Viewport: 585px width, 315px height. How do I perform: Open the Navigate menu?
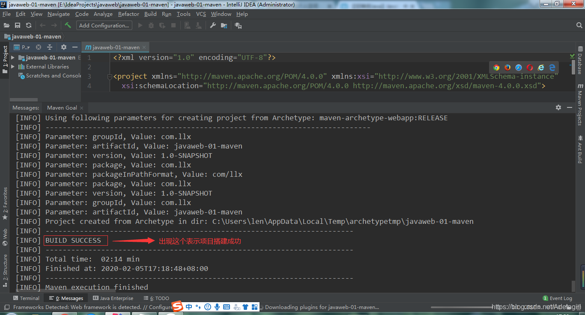tap(59, 14)
